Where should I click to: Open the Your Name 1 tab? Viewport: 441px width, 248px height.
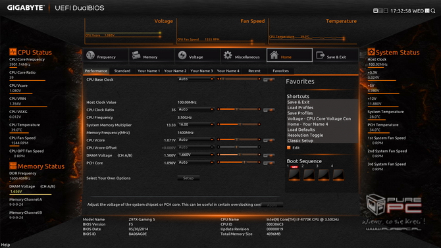click(x=149, y=71)
